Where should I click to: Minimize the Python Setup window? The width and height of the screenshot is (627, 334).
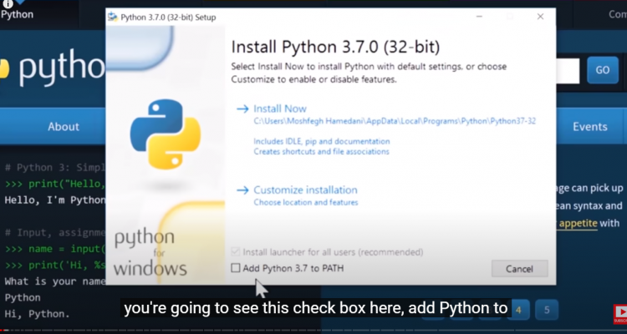click(x=479, y=17)
